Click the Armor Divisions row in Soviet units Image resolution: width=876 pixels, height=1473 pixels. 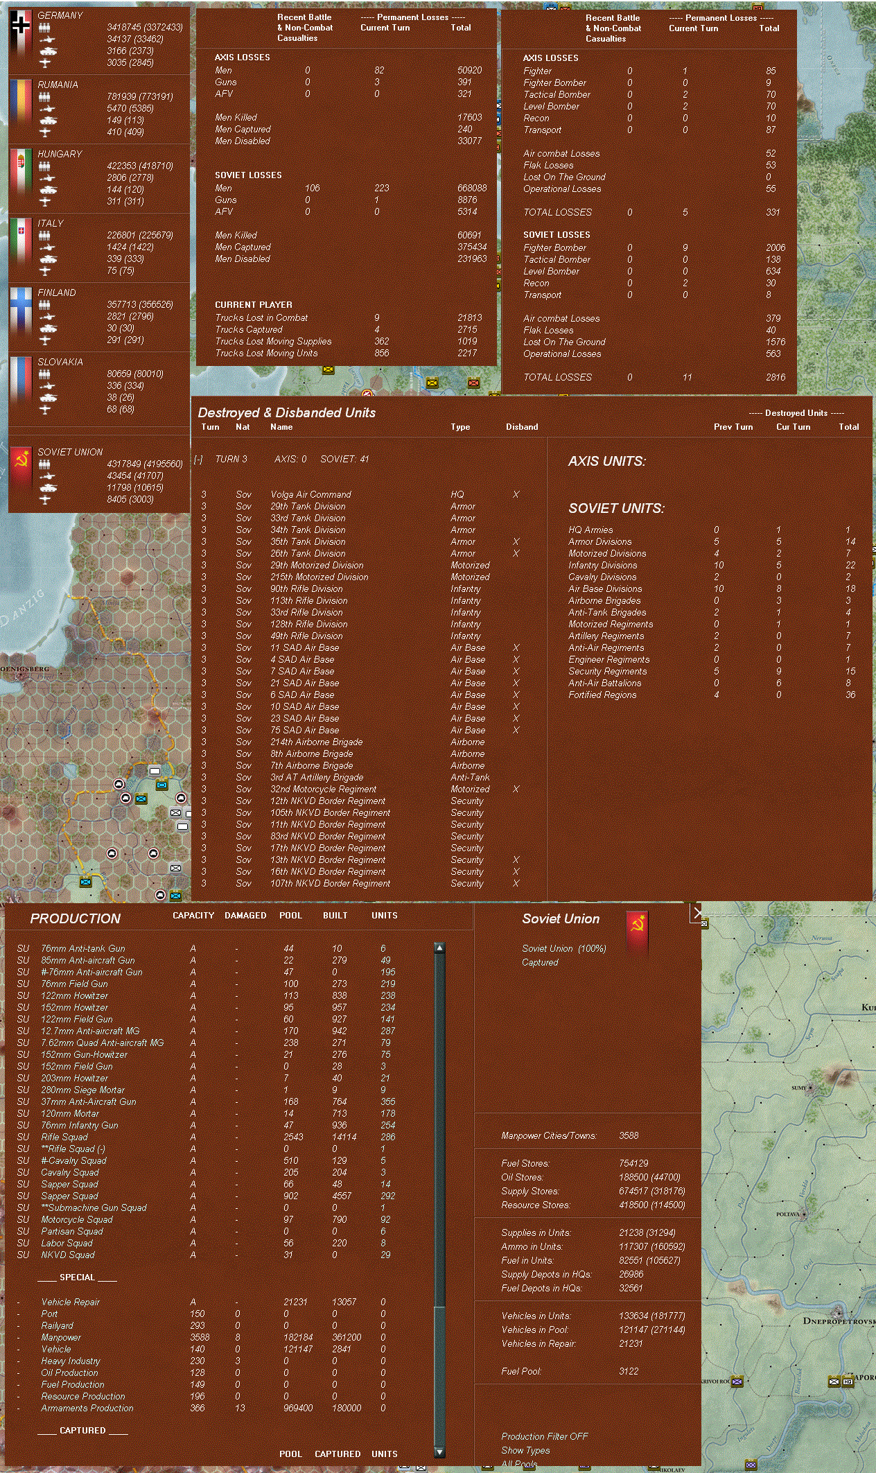(713, 542)
